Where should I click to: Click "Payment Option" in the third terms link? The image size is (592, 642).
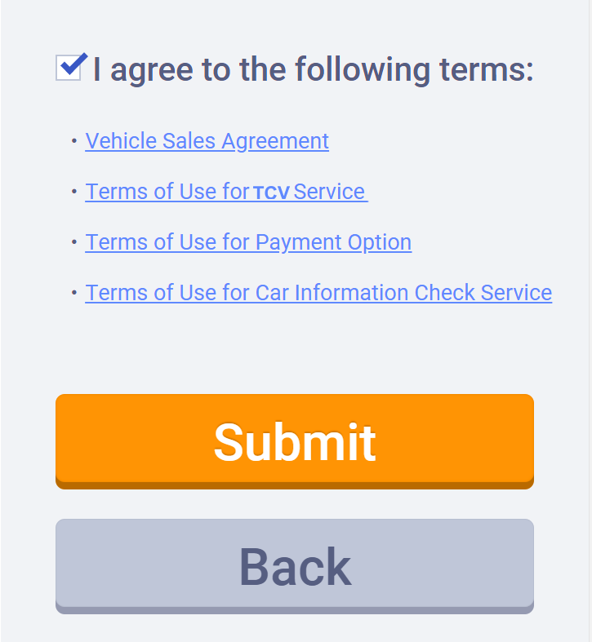tap(333, 242)
